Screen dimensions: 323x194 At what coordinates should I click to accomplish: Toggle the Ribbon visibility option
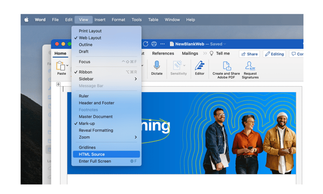click(x=85, y=72)
